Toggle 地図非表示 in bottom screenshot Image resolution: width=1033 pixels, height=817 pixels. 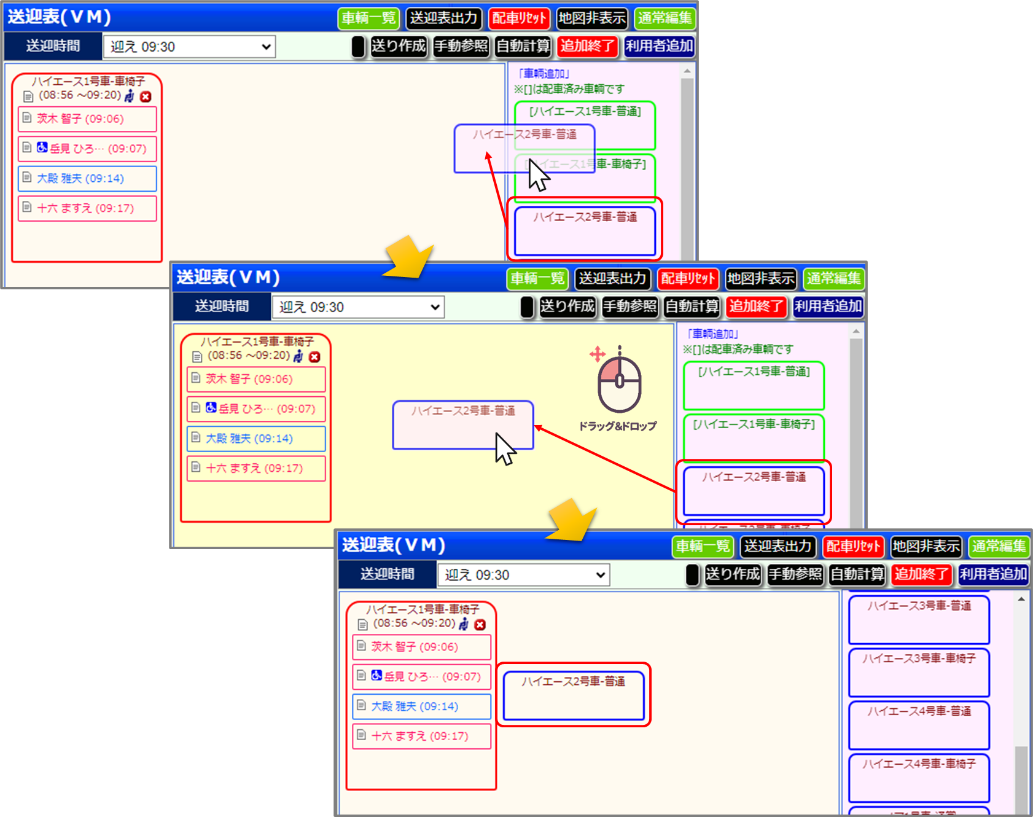coord(926,547)
